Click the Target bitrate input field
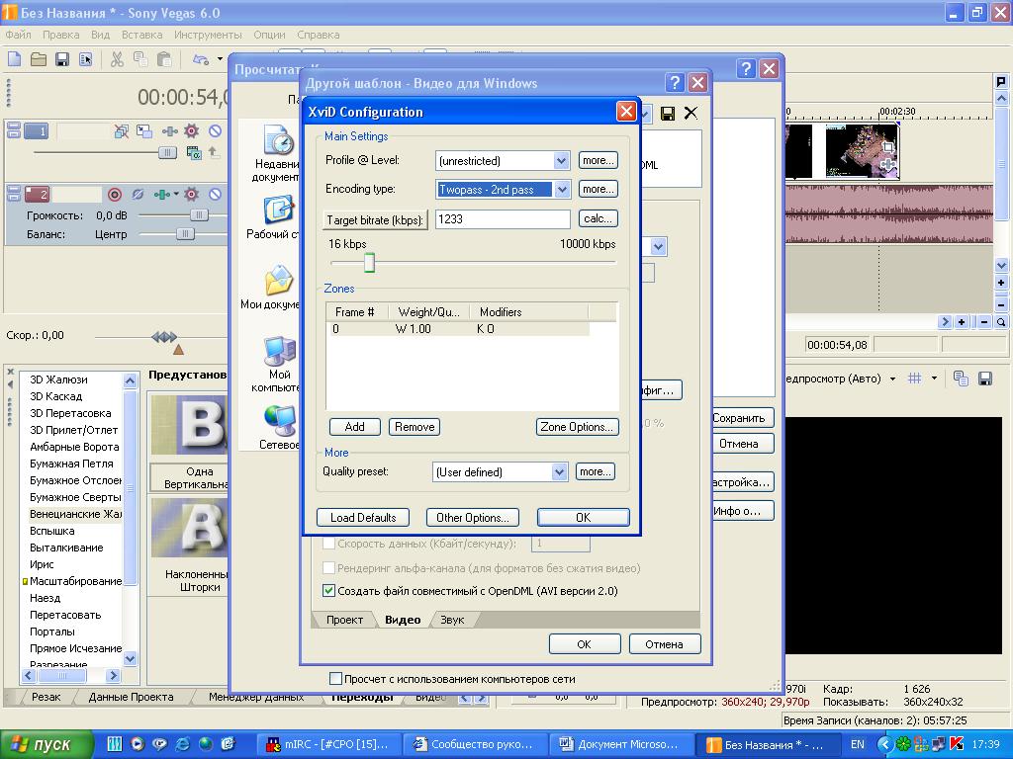The width and height of the screenshot is (1013, 759). point(503,219)
